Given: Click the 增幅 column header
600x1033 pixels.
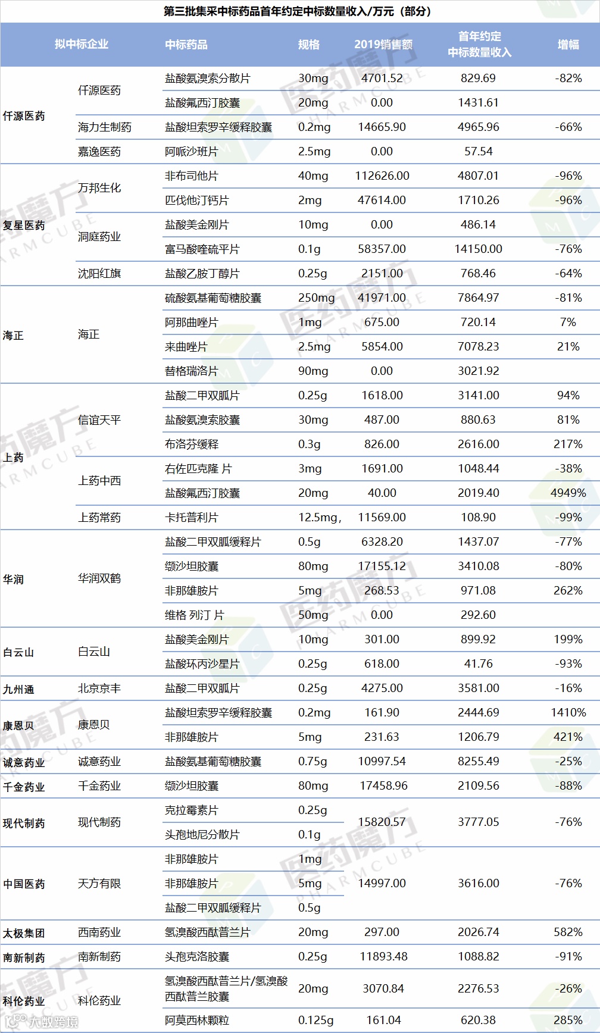Looking at the screenshot, I should 568,44.
